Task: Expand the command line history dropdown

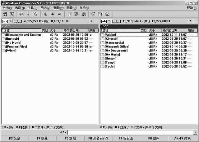Action: (x=195, y=132)
